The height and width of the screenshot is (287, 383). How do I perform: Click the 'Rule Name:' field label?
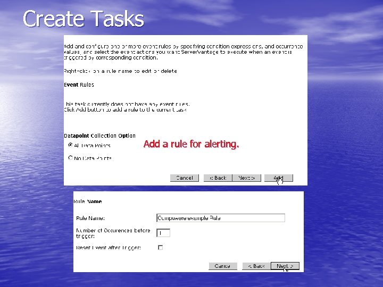click(x=90, y=218)
